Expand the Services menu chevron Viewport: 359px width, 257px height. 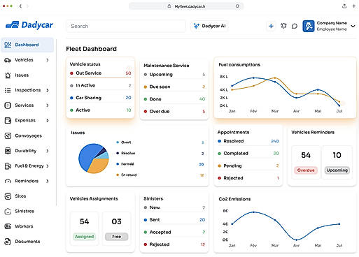(x=48, y=105)
